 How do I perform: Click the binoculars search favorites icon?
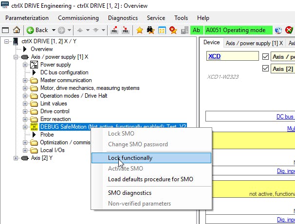pyautogui.click(x=151, y=30)
